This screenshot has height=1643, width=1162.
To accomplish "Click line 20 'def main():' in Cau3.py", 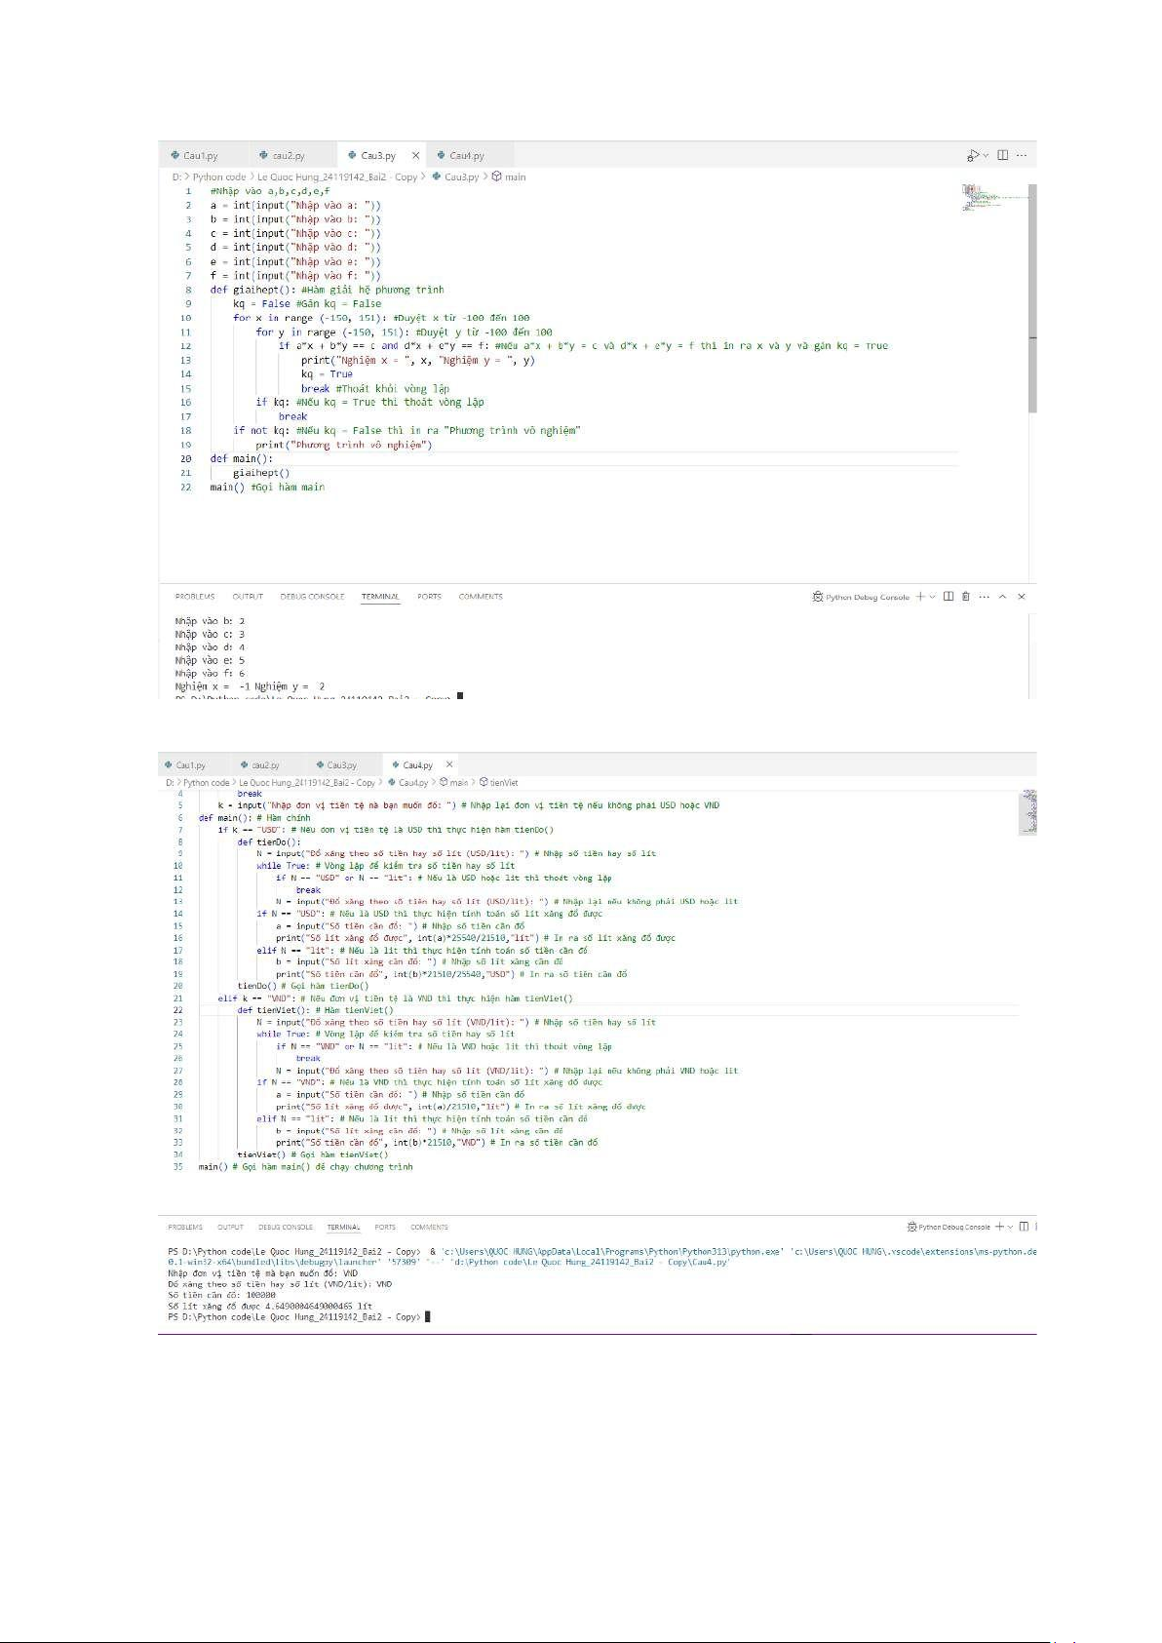I will click(242, 458).
